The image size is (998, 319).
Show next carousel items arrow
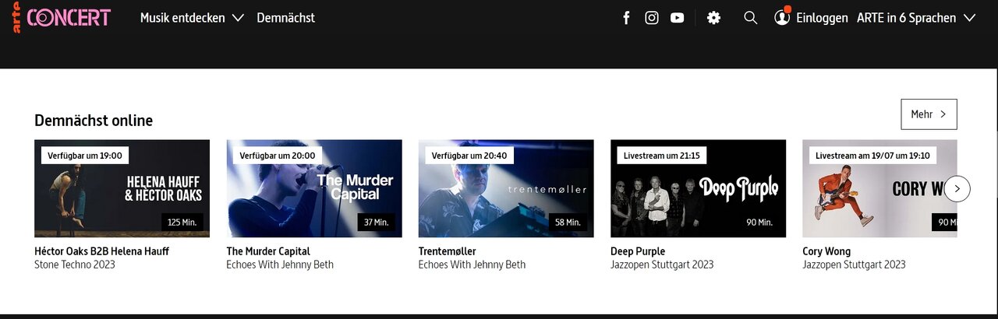957,188
